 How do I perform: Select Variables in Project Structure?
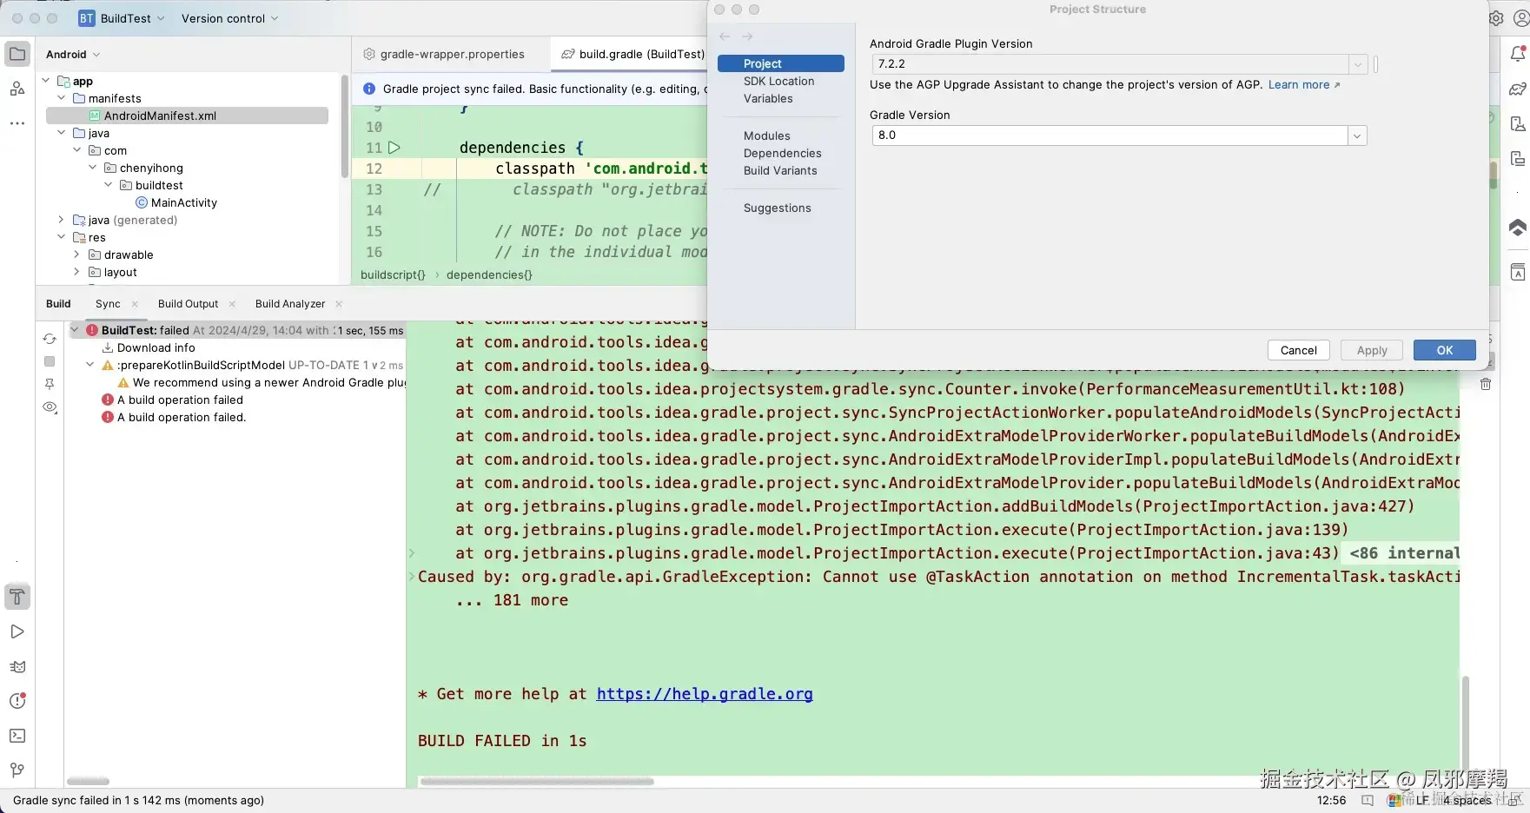(768, 99)
